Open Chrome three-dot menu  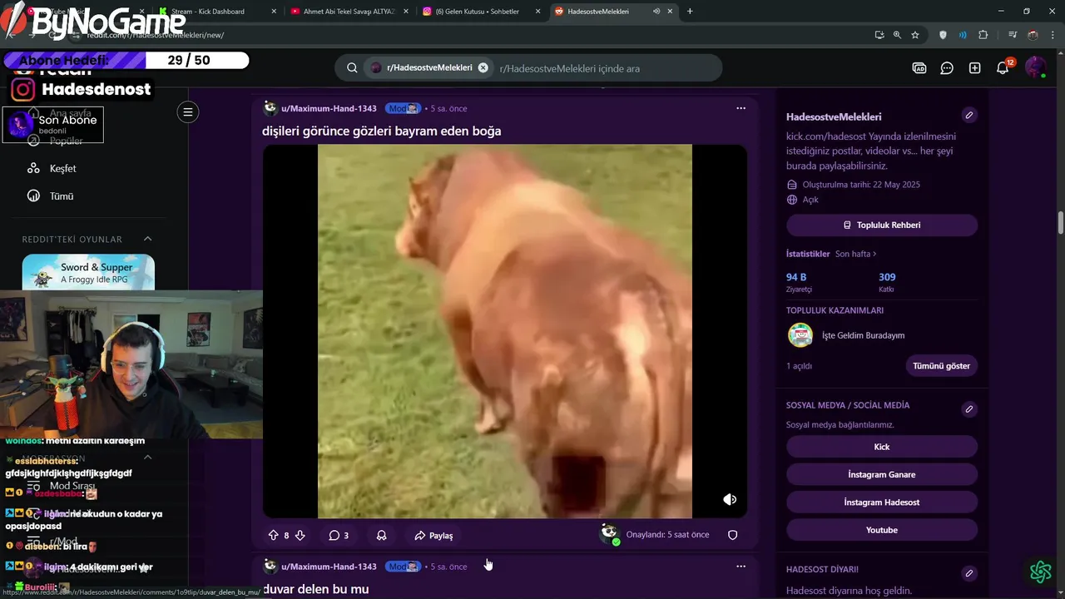[x=1053, y=35]
